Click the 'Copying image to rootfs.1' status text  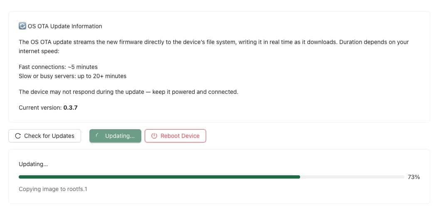(x=53, y=189)
